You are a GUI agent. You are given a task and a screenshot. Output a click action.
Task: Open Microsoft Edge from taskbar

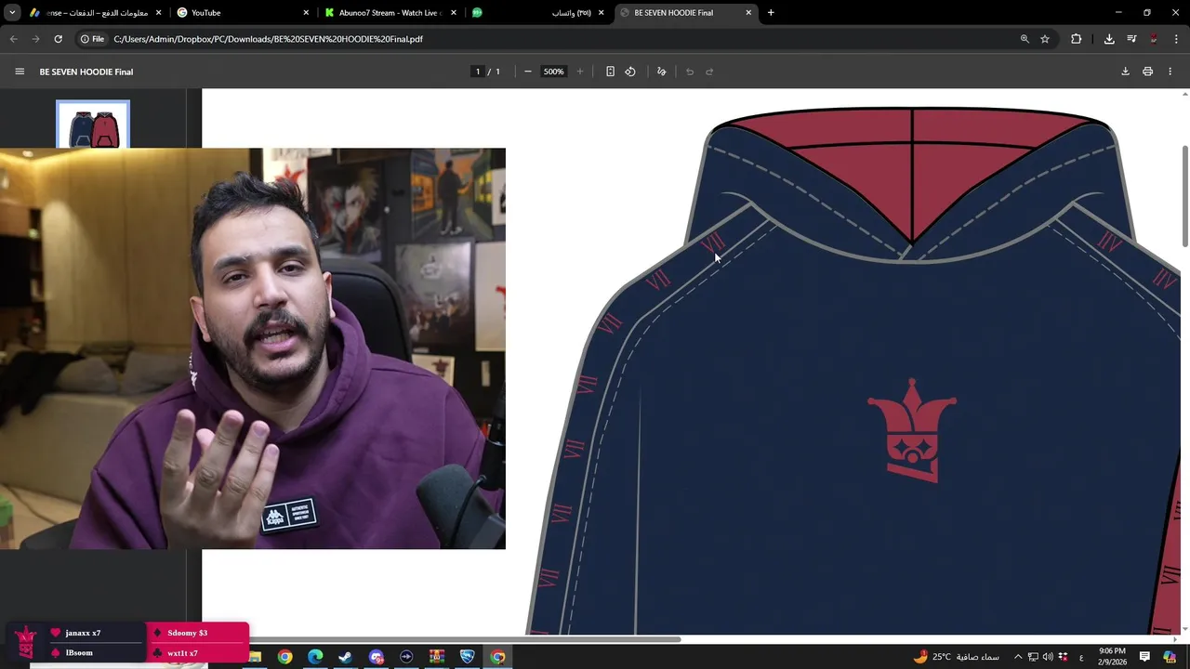315,657
